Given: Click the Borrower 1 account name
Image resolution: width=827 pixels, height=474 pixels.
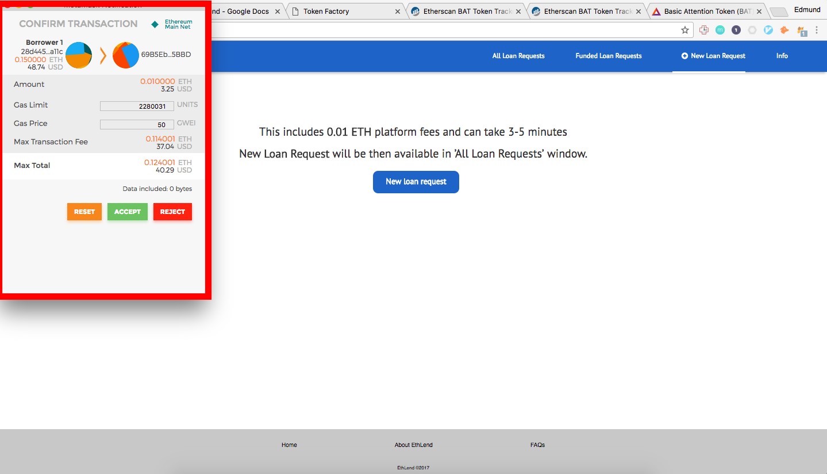Looking at the screenshot, I should pos(44,43).
